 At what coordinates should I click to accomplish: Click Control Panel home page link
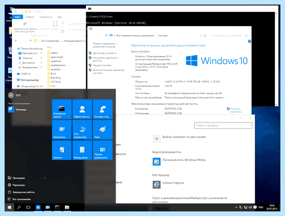[x=105, y=45]
